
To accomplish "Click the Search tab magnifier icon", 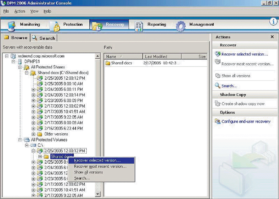I will pos(34,37).
